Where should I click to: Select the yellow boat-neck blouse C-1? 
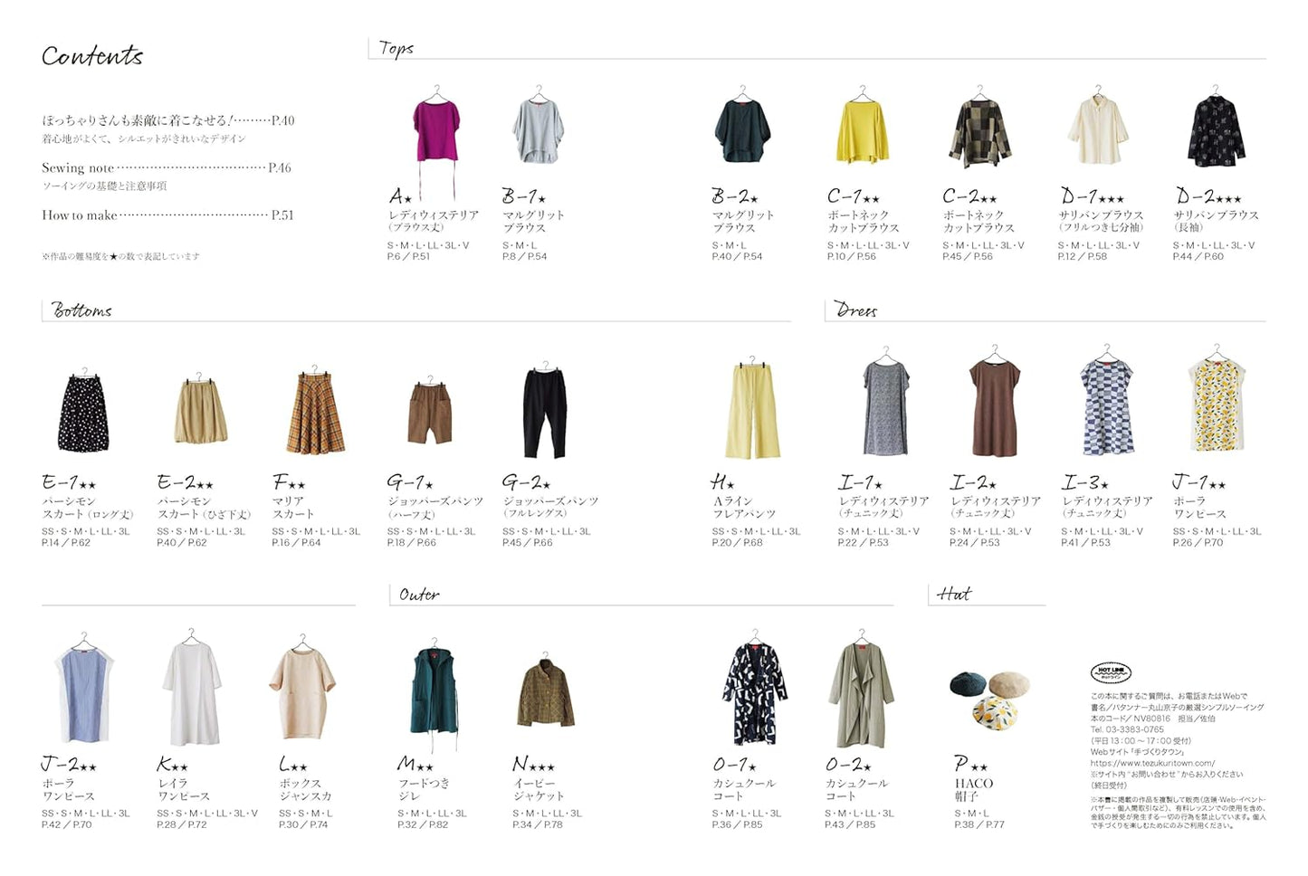click(862, 132)
